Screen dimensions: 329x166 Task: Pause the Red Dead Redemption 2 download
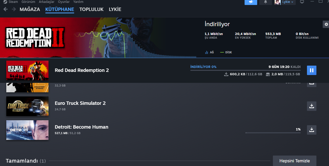[312, 70]
